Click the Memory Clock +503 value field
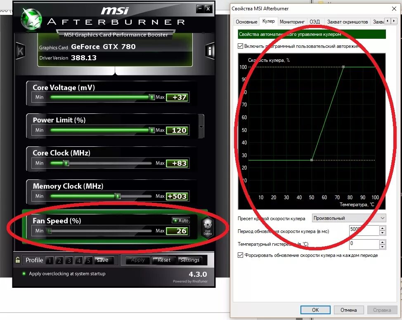Image resolution: width=402 pixels, height=320 pixels. point(177,197)
